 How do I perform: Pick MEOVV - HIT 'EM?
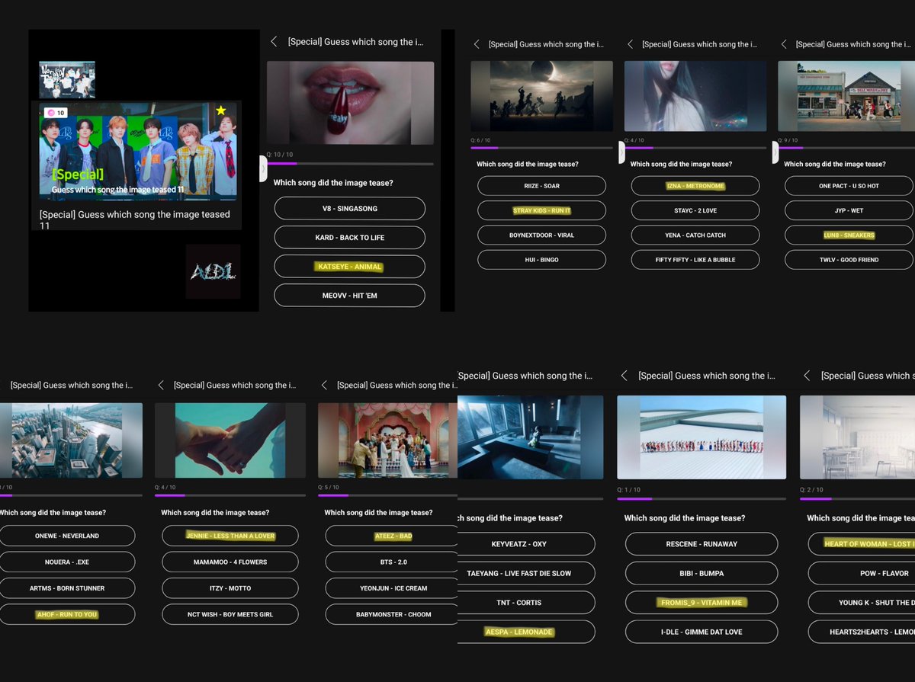tap(349, 296)
